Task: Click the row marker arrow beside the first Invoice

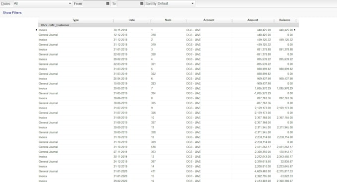Action: [x=36, y=30]
